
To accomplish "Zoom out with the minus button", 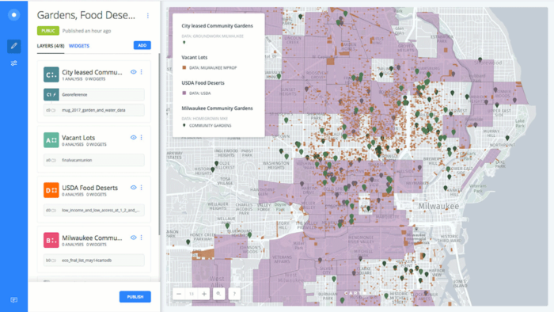I will pyautogui.click(x=179, y=294).
